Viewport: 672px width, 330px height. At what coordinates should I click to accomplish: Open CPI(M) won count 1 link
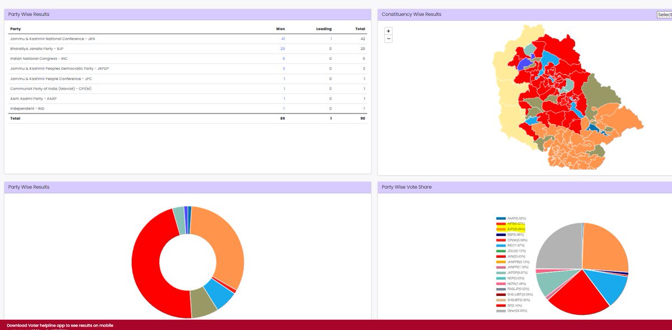pos(284,89)
